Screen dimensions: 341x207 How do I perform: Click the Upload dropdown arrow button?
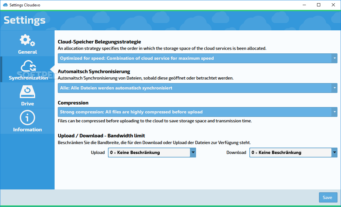(x=193, y=153)
